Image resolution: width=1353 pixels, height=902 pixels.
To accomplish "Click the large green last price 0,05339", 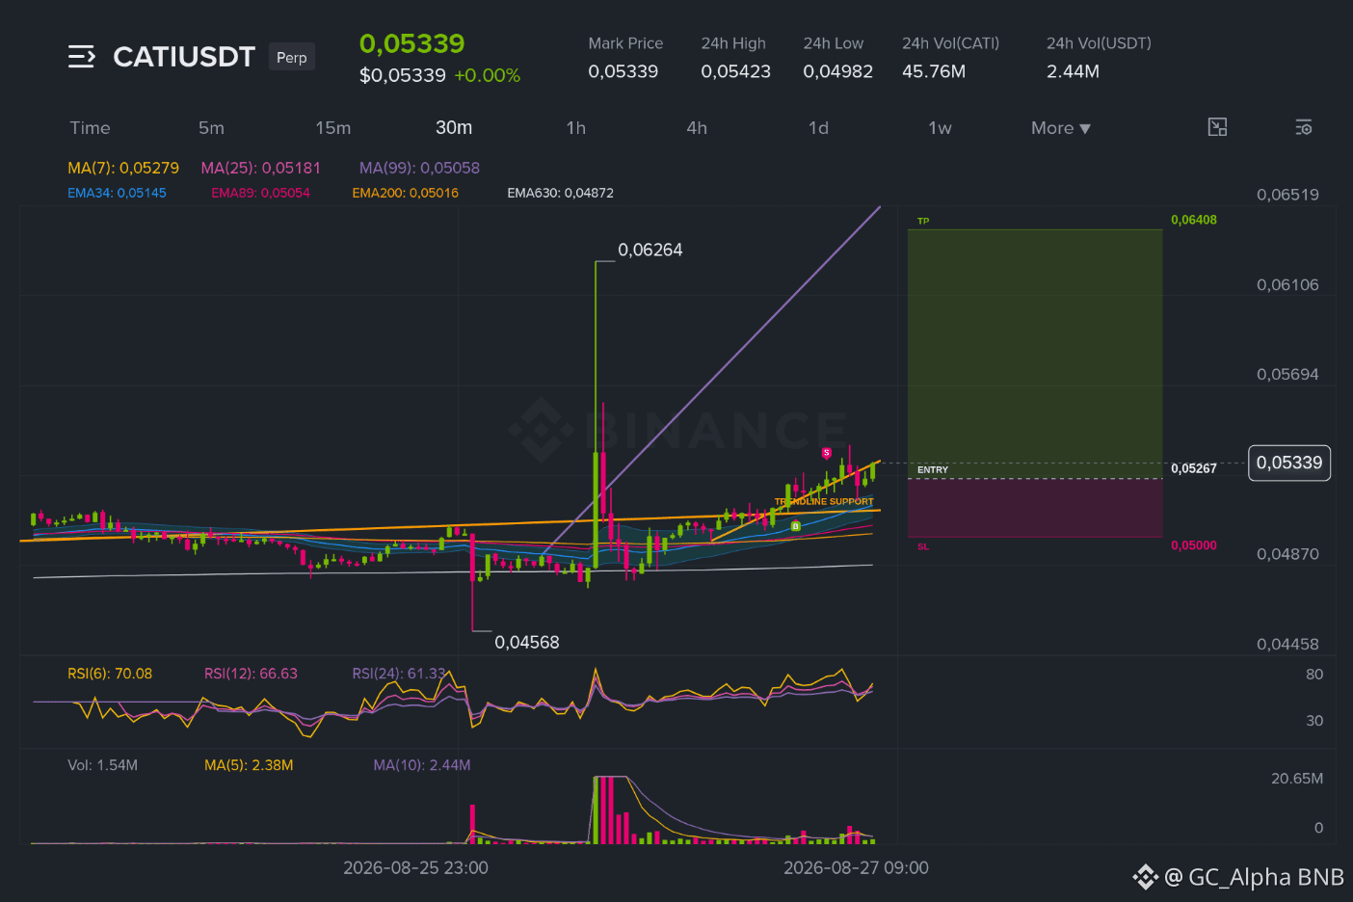I will tap(411, 43).
